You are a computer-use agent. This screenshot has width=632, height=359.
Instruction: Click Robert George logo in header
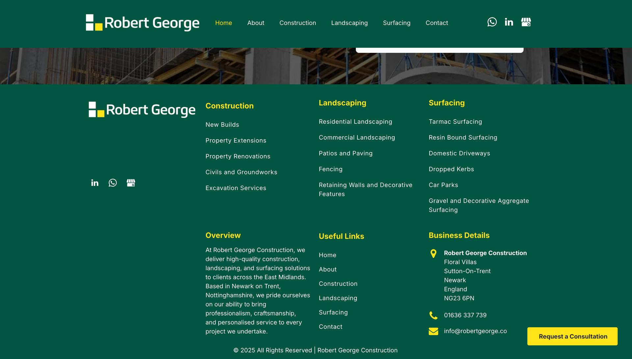click(143, 23)
